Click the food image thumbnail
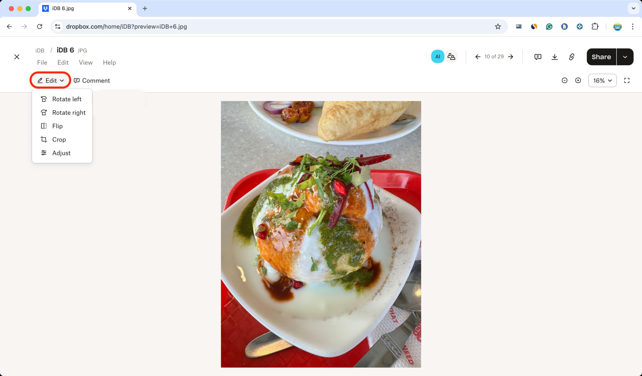The image size is (642, 376). point(321,234)
